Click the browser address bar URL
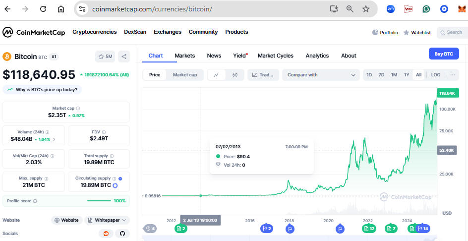This screenshot has width=468, height=241. [x=152, y=9]
